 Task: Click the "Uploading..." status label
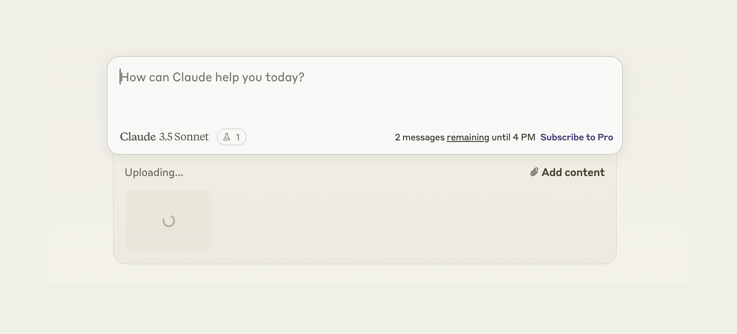coord(154,173)
